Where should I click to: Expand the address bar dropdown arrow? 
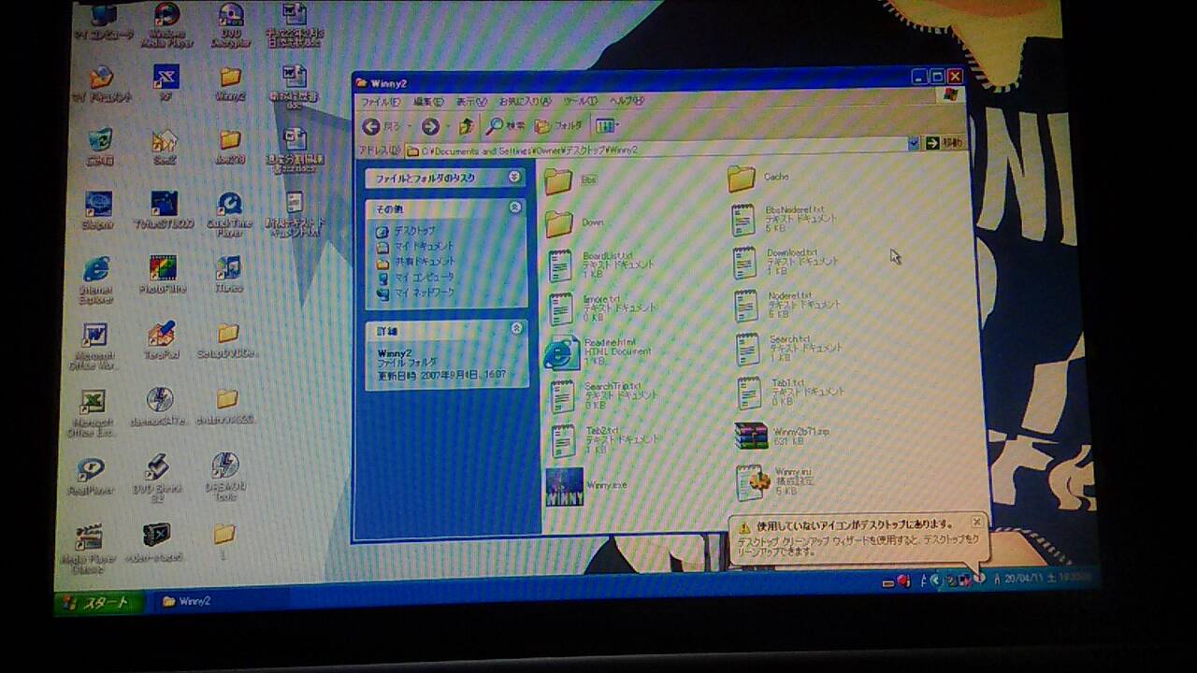tap(914, 143)
